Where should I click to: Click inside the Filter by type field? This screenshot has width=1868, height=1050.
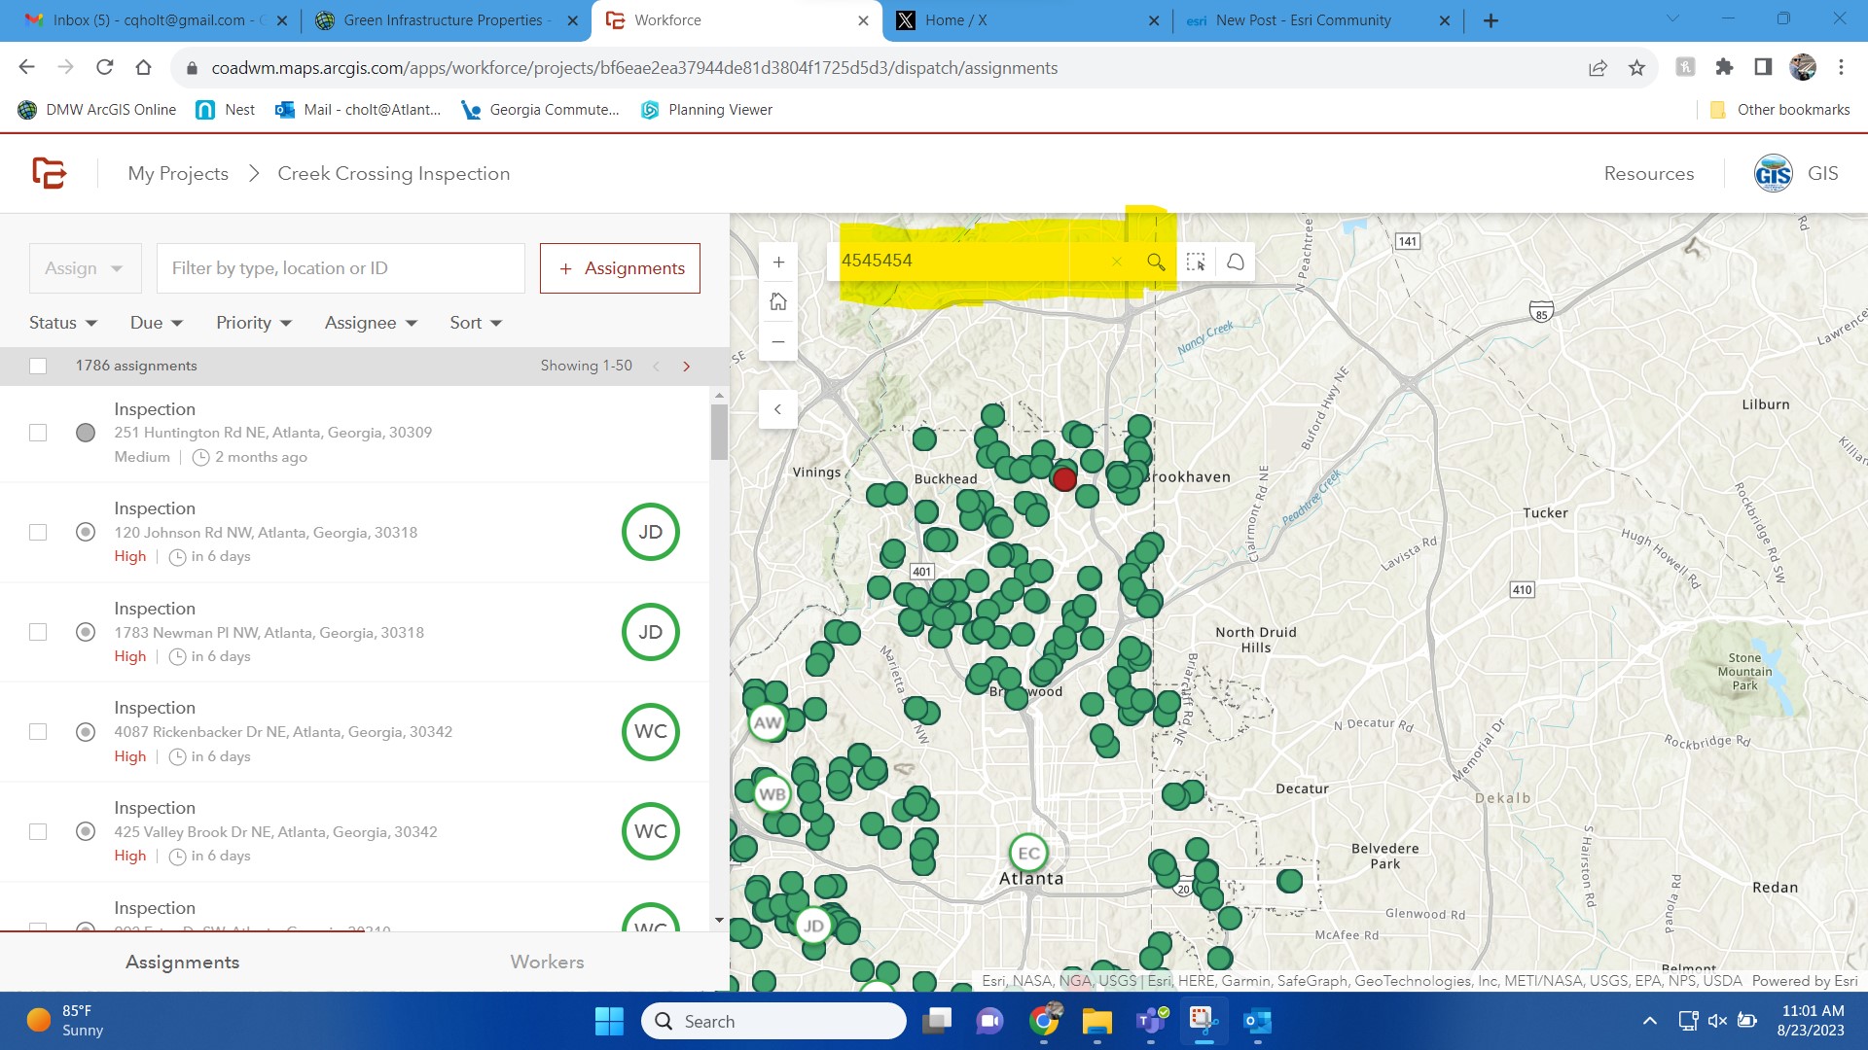point(341,267)
